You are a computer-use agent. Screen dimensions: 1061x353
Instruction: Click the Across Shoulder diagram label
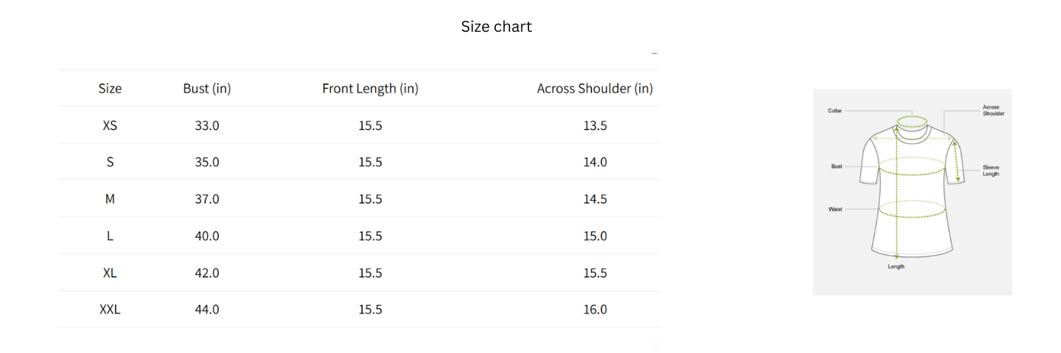(993, 110)
